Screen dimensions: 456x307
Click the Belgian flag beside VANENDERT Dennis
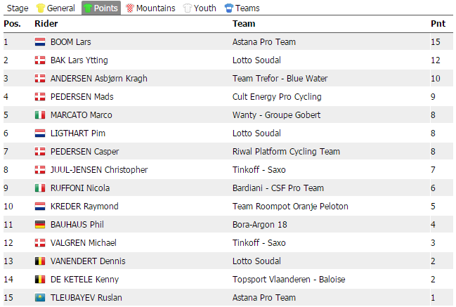point(40,261)
